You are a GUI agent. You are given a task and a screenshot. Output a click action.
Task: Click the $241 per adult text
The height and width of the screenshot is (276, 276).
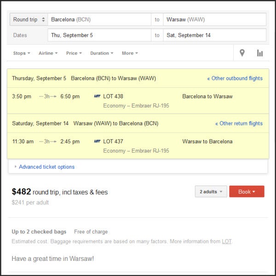pos(30,203)
